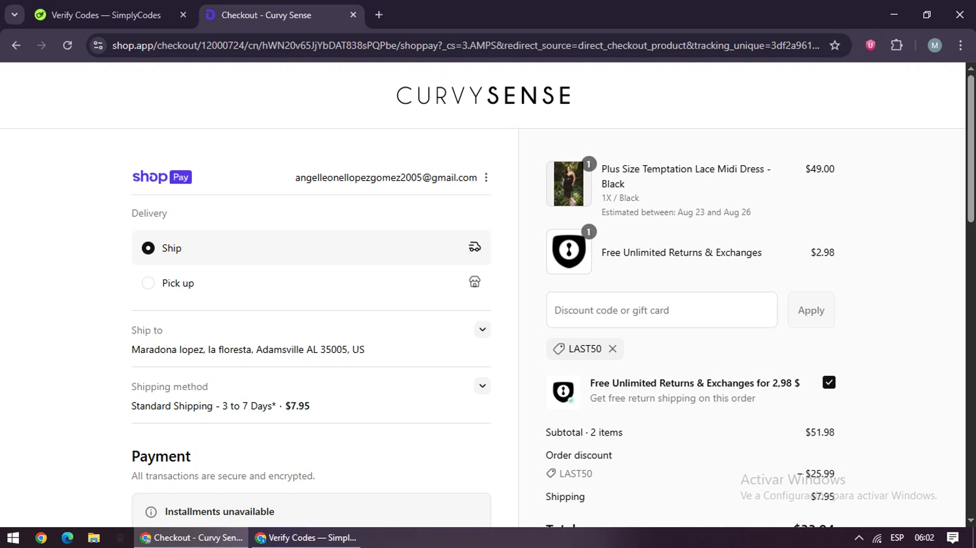Launch Chrome from the taskbar
The height and width of the screenshot is (548, 976).
click(41, 538)
